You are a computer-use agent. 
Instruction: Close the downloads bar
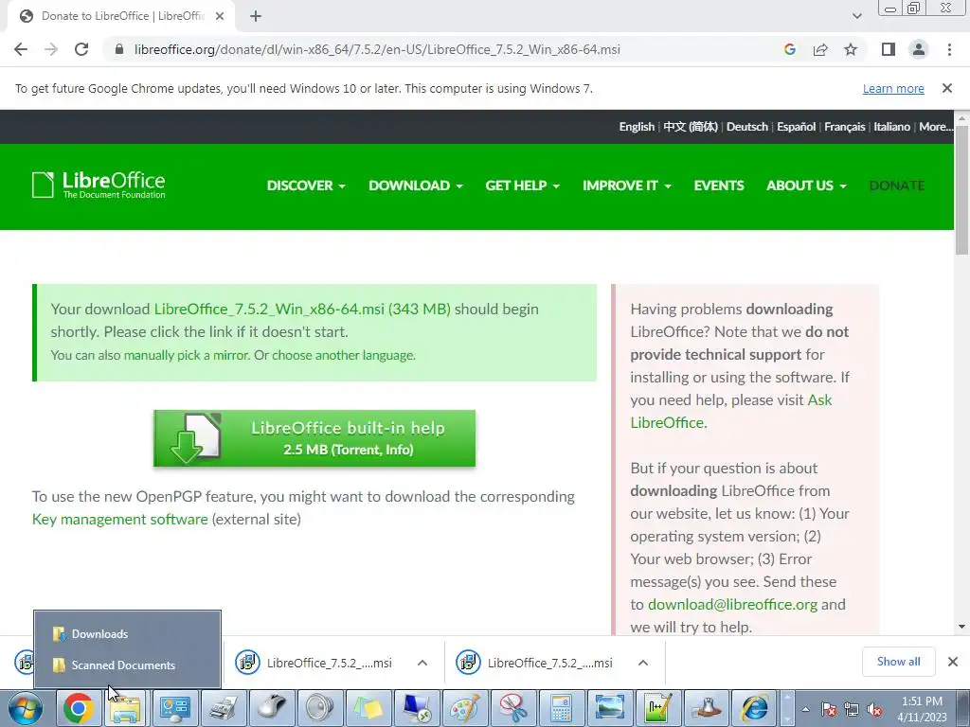[x=953, y=662]
